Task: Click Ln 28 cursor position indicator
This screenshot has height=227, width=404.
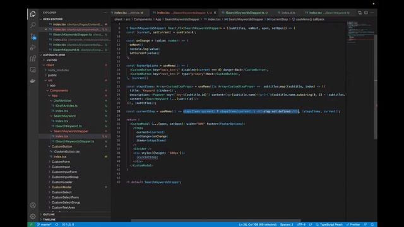Action: point(258,224)
